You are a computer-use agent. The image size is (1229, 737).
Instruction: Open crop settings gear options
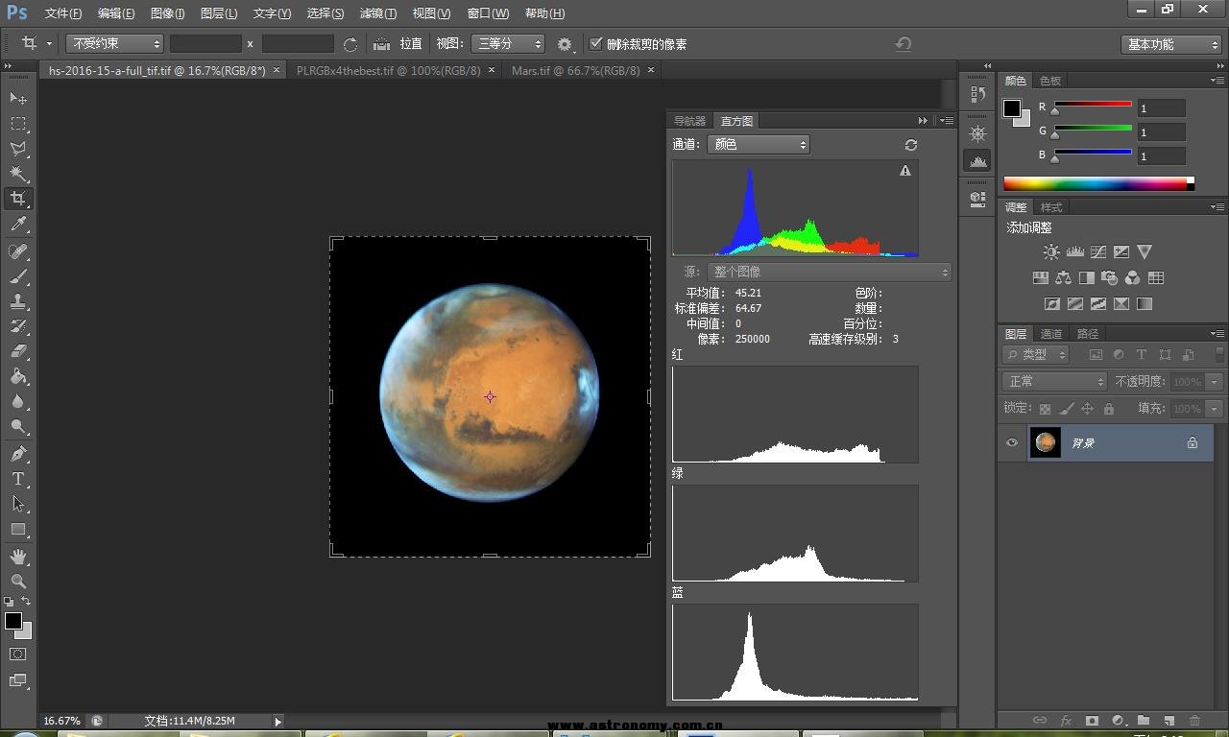[565, 44]
